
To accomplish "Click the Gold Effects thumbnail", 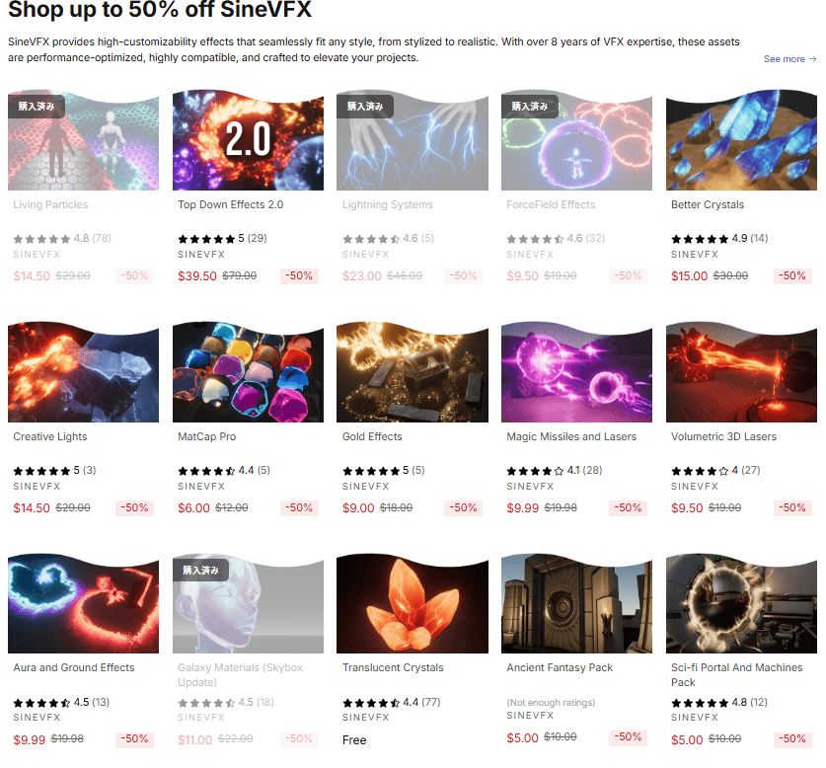I will (x=412, y=372).
